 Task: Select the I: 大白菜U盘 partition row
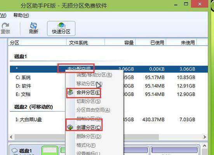(109, 119)
